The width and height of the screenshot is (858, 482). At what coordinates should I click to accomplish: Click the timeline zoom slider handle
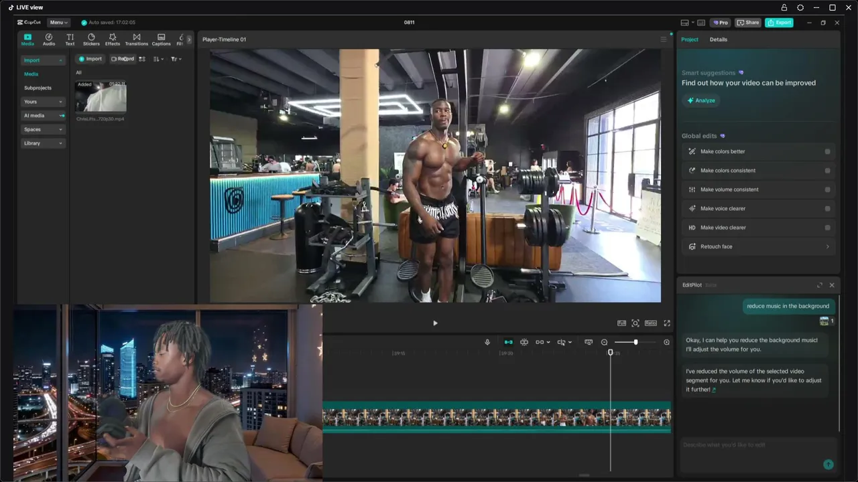click(x=635, y=342)
